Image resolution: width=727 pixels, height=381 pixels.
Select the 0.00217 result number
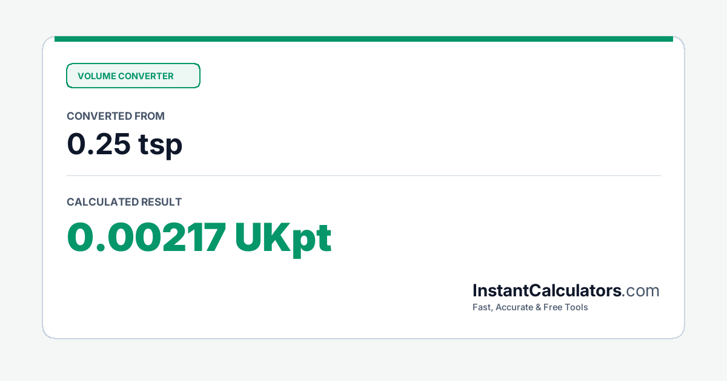pyautogui.click(x=147, y=238)
